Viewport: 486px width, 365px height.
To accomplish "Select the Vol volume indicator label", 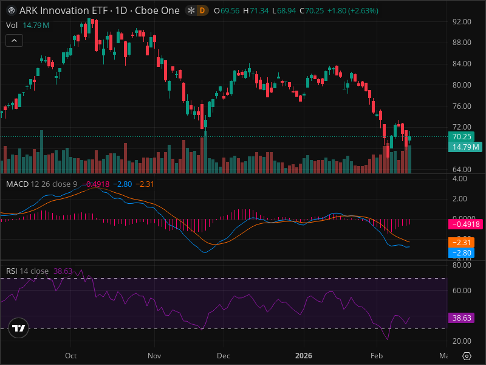I will [x=12, y=25].
